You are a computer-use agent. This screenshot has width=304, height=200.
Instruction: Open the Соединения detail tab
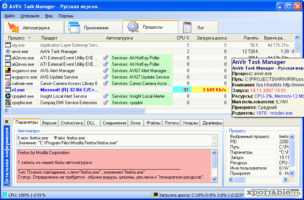115,123
